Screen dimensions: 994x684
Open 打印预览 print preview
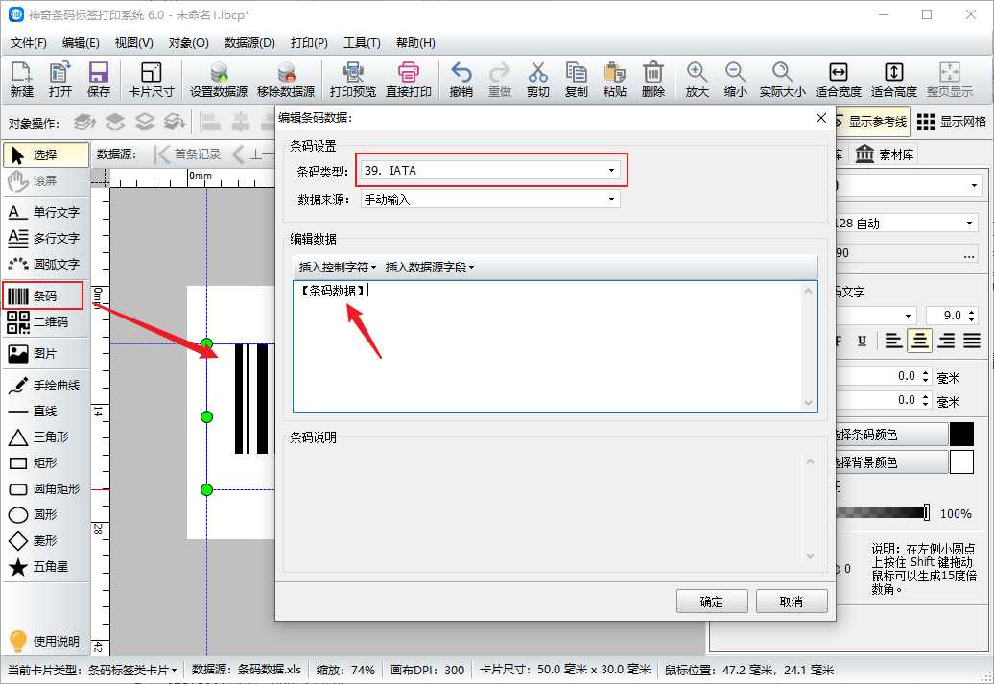tap(353, 80)
